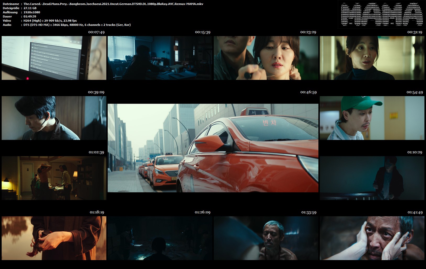Click the Dateiname label

coord(11,4)
